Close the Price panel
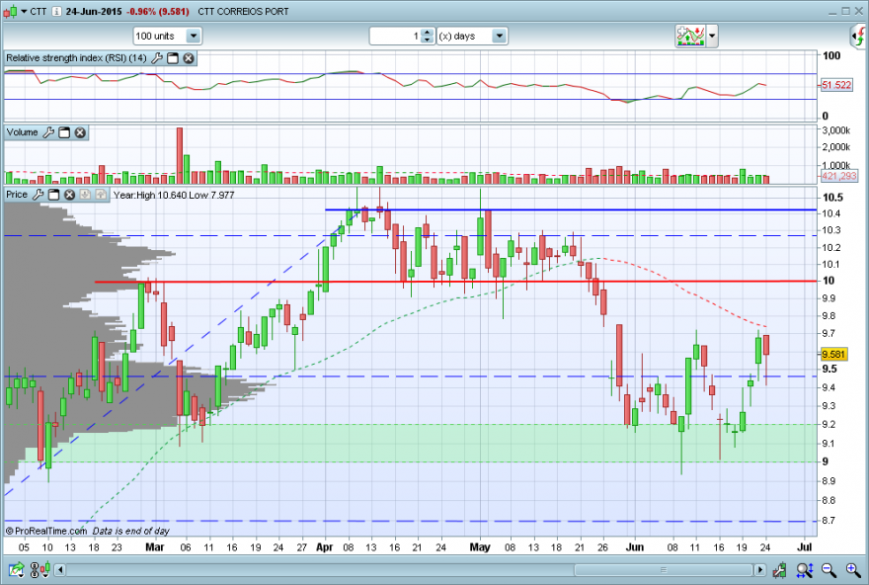This screenshot has width=869, height=585. [69, 195]
